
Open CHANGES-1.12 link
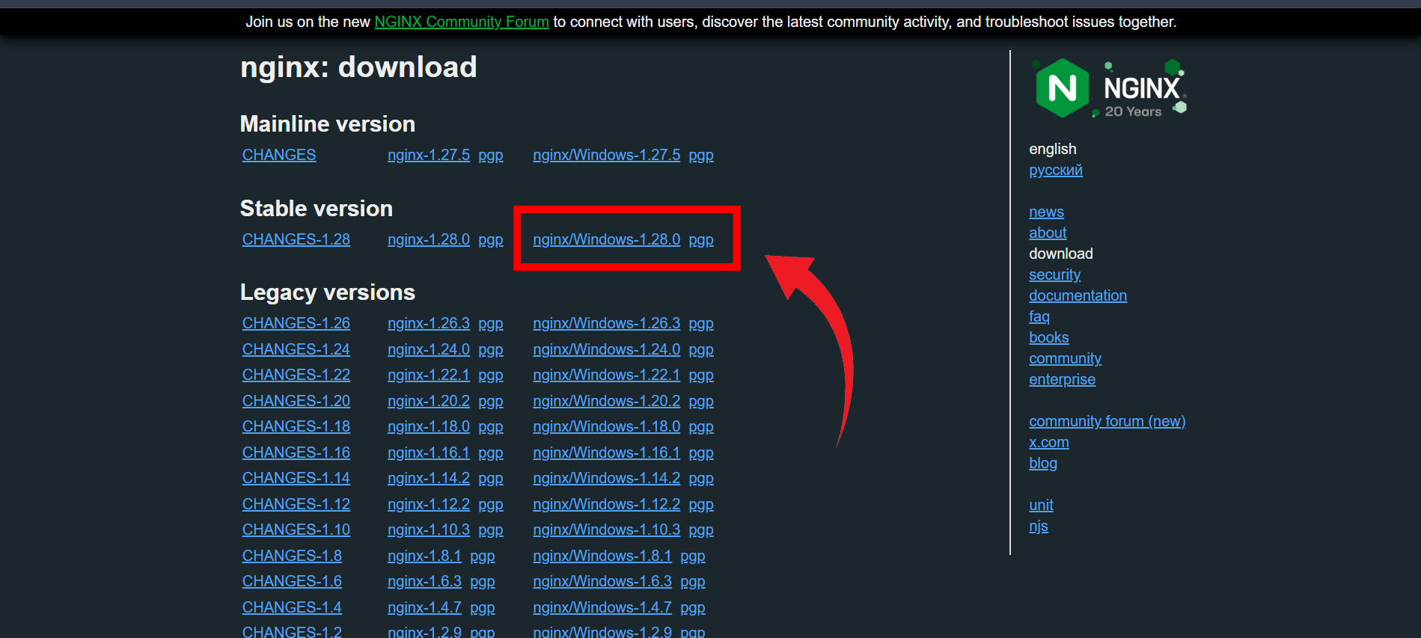coord(296,504)
